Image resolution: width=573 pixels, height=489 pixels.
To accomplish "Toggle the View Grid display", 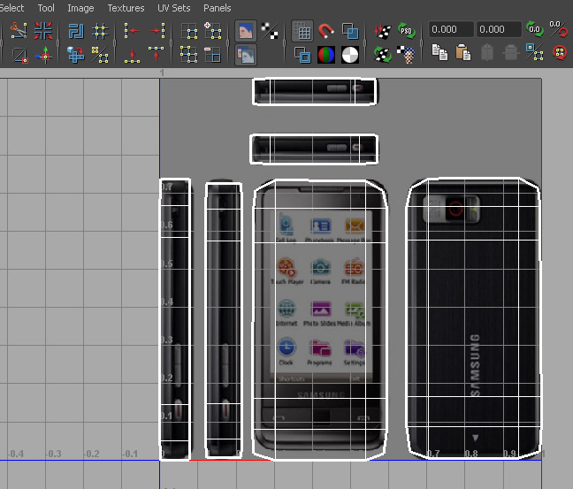I will pos(302,31).
